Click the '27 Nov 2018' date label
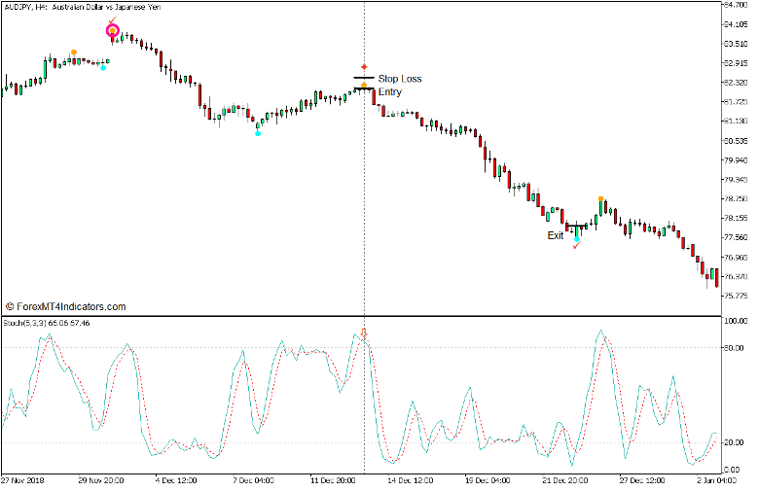The width and height of the screenshot is (759, 491). (22, 480)
